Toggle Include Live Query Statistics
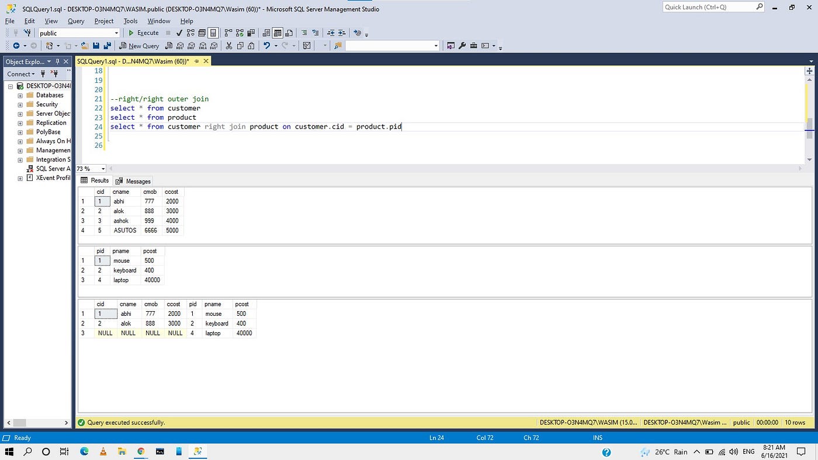Viewport: 818px width, 460px height. pyautogui.click(x=239, y=33)
